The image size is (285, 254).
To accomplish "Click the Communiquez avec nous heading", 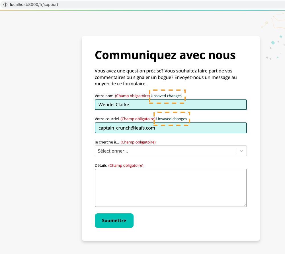I will (x=165, y=55).
